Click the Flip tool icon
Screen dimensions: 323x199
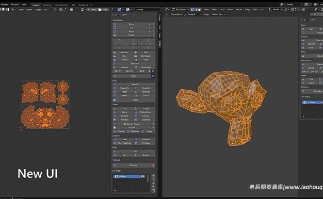(136, 52)
